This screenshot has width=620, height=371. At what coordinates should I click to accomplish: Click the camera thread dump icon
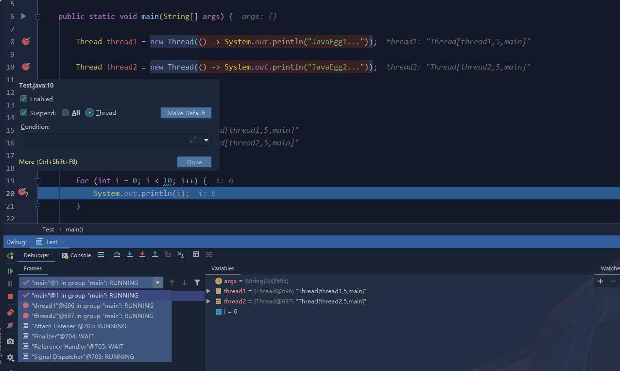(10, 341)
